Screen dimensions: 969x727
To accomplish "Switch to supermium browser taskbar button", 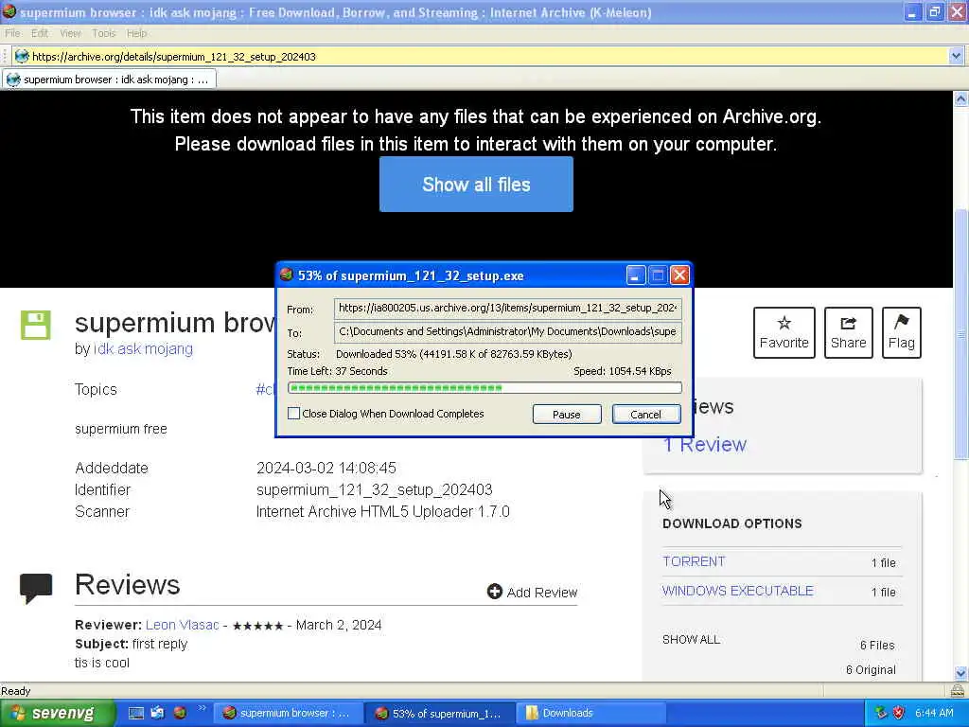I will 288,713.
